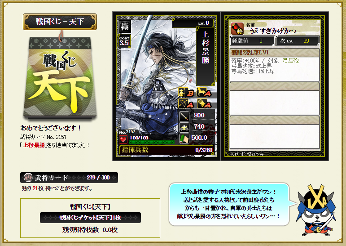Select the 義龍双乱撃LV1 skill header

coord(275,53)
